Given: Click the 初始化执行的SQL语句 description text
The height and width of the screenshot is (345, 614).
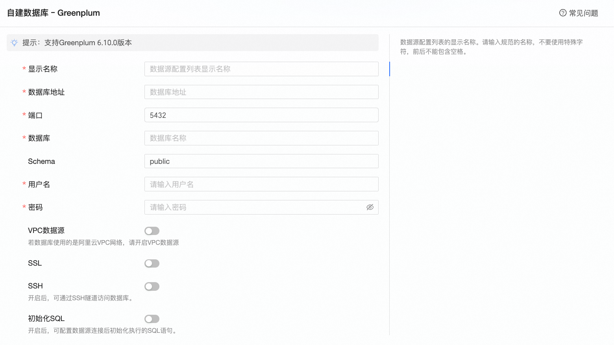Looking at the screenshot, I should (104, 330).
